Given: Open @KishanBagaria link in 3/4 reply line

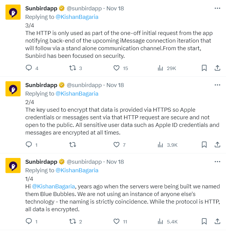Looking at the screenshot, I should (x=77, y=17).
